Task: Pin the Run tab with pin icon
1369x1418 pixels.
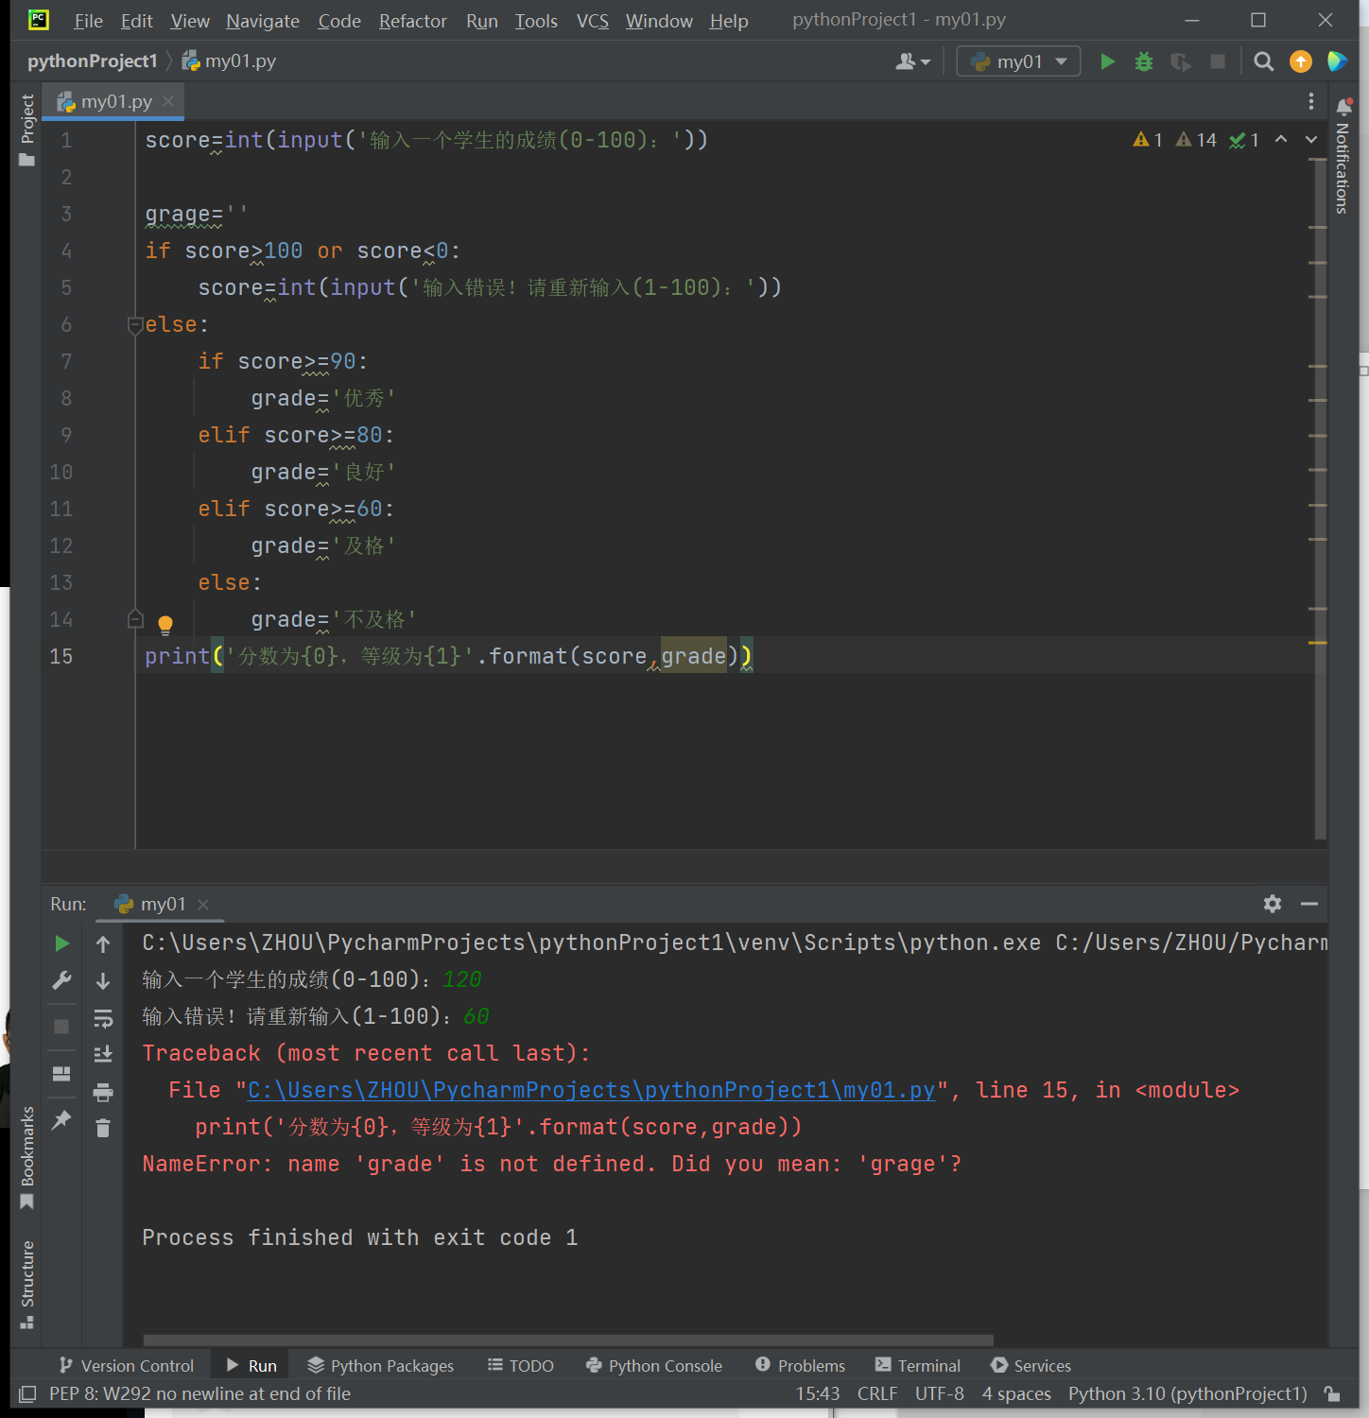Action: click(61, 1120)
